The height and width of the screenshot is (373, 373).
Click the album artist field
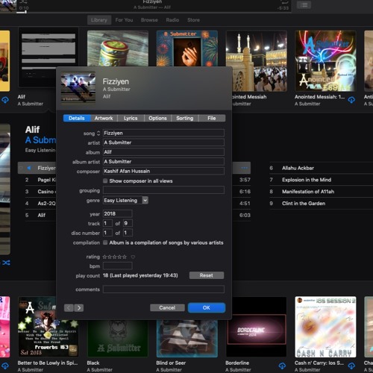163,162
